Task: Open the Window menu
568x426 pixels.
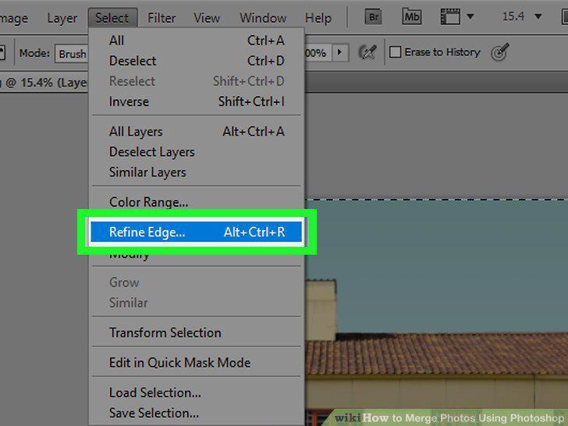Action: 263,18
